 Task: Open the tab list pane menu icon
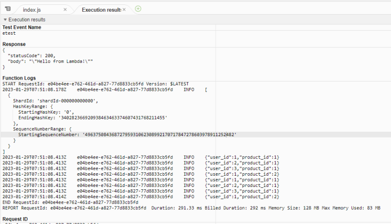[7, 9]
